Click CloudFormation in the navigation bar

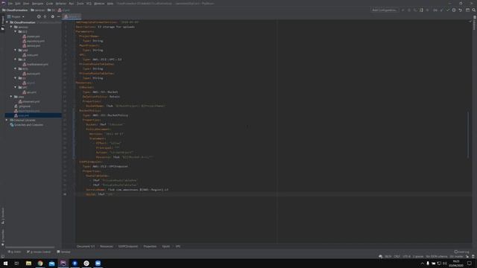click(15, 10)
